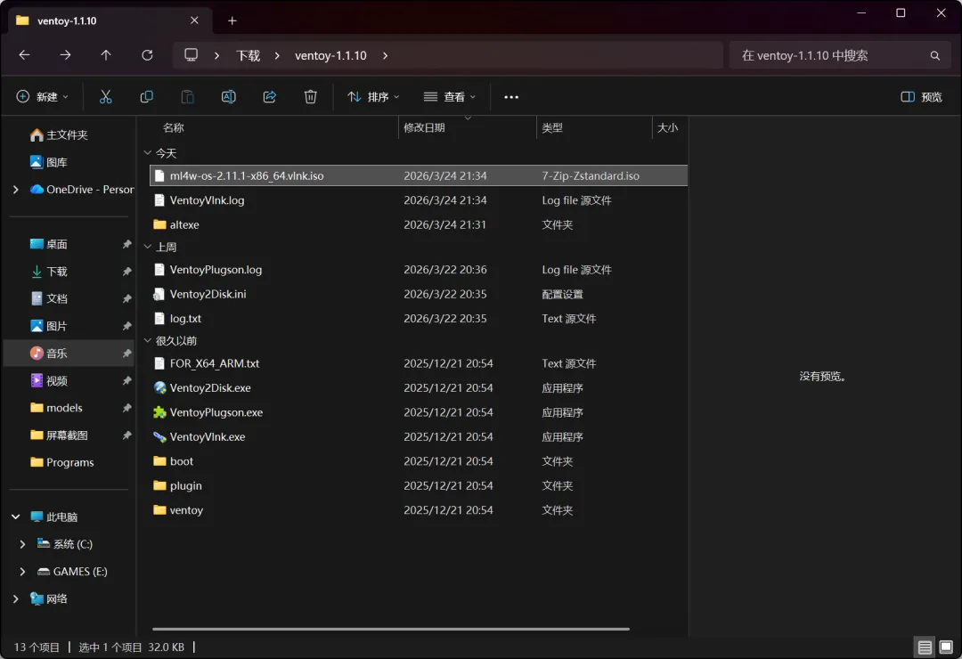
Task: Click the Share icon in toolbar
Action: 269,97
